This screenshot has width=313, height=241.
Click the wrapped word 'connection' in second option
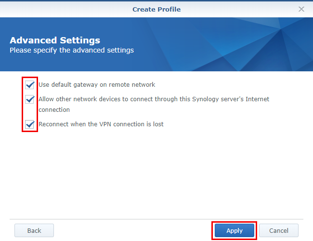54,110
